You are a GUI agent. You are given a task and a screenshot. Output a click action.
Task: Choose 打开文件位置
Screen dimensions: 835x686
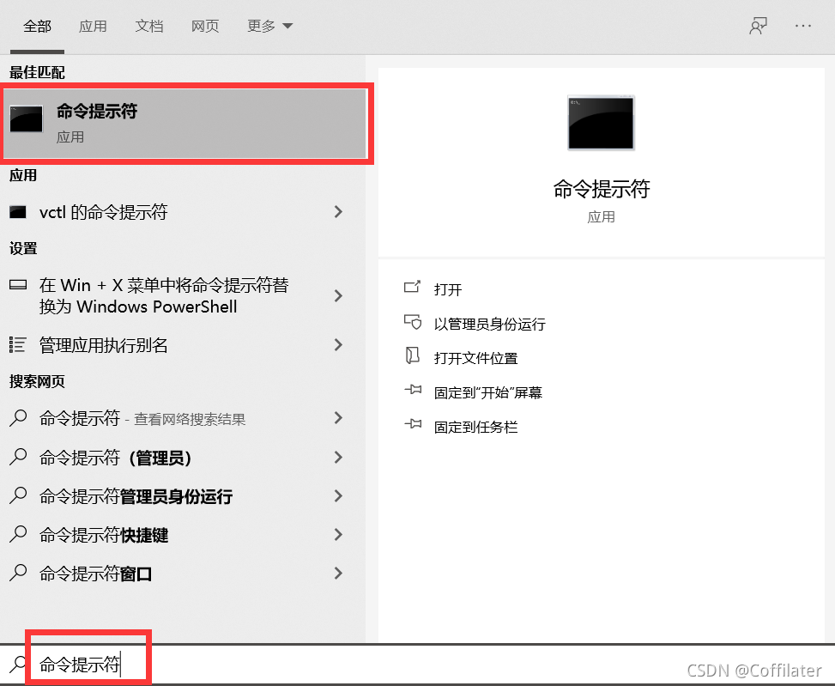475,358
